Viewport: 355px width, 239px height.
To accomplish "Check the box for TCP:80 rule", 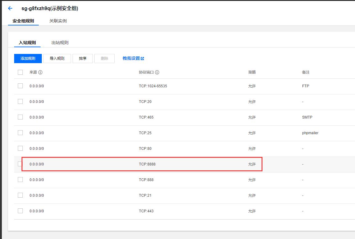I will (x=20, y=148).
